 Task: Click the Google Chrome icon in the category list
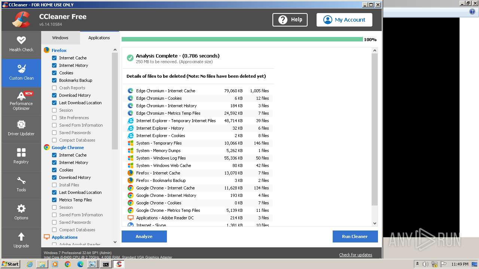pyautogui.click(x=47, y=147)
